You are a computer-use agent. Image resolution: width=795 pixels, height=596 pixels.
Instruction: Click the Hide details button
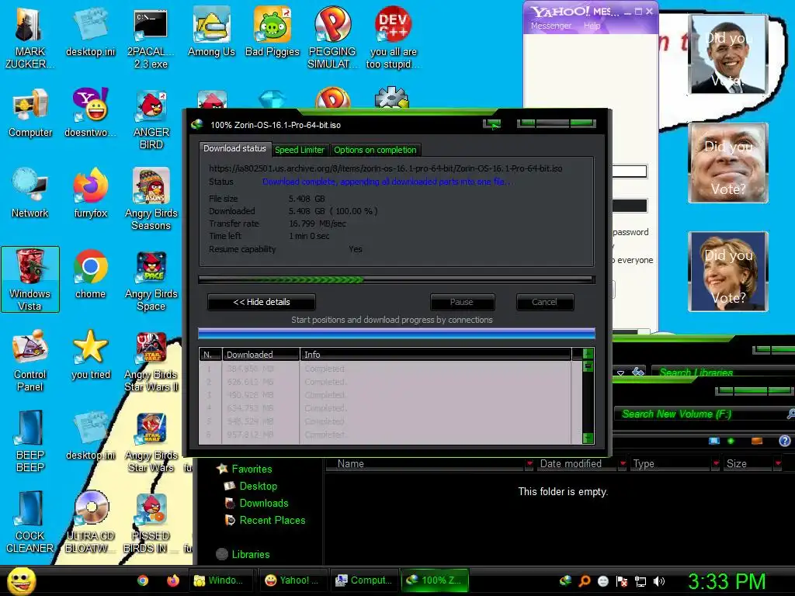click(x=262, y=302)
